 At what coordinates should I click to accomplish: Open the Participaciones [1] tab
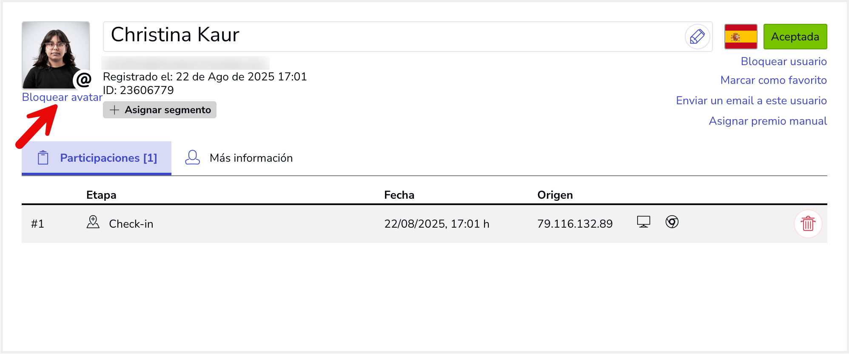tap(97, 158)
